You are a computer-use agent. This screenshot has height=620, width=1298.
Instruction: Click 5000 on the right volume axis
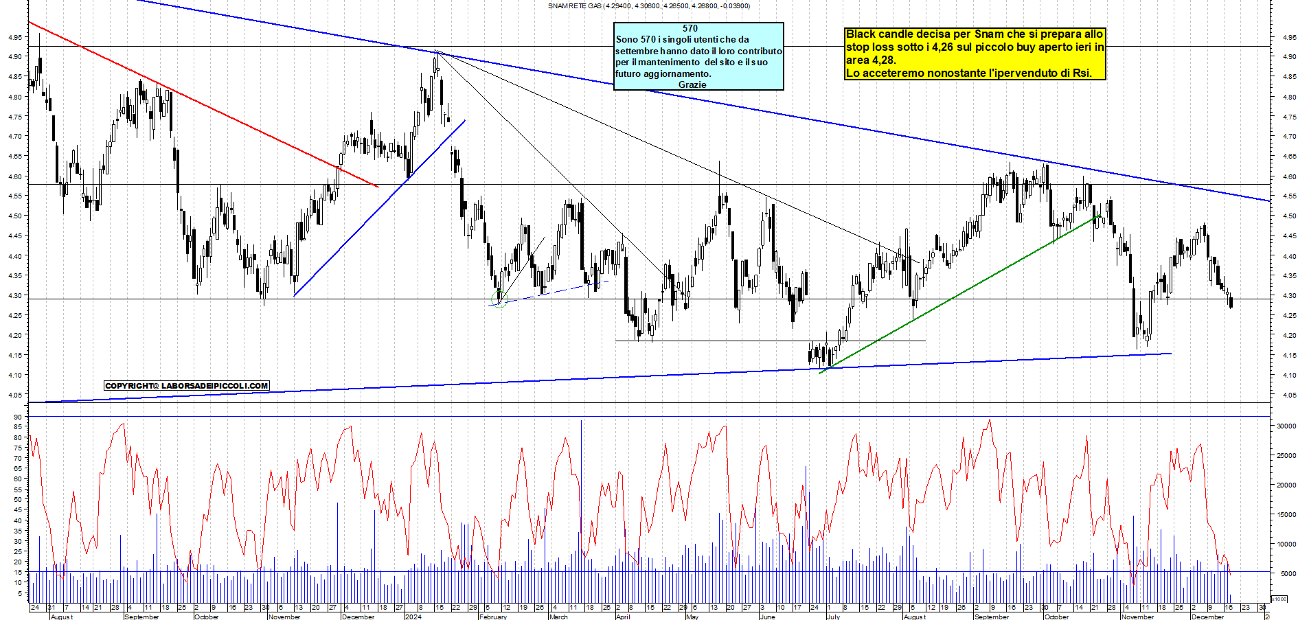click(1288, 573)
